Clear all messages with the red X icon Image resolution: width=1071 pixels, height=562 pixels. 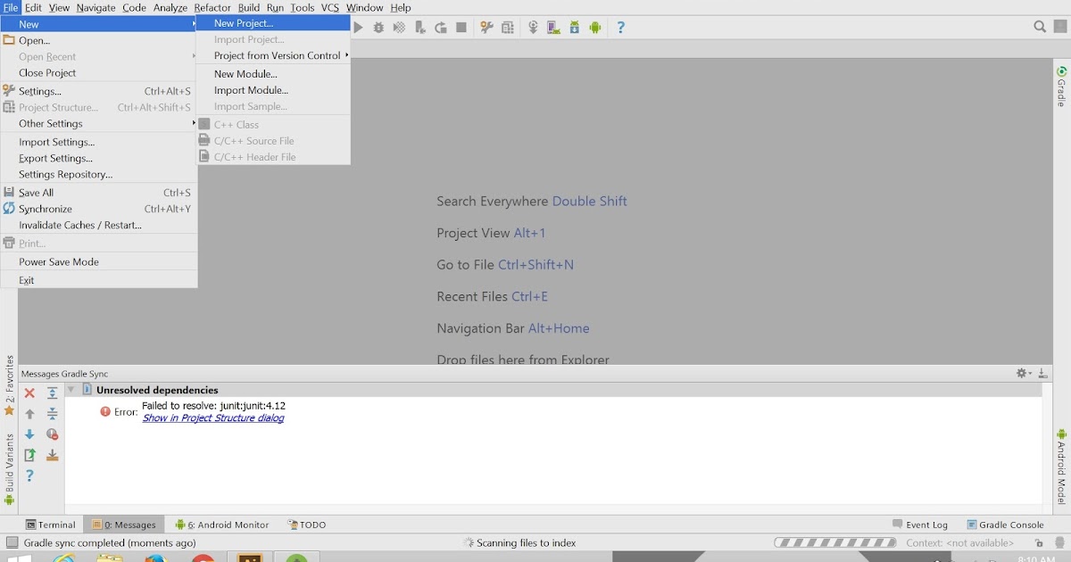(x=29, y=393)
